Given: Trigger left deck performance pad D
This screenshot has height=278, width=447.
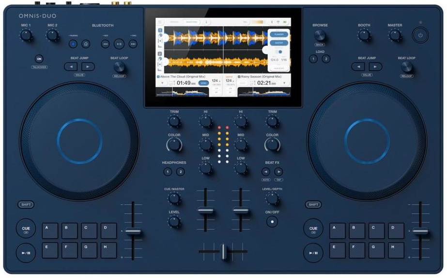Looking at the screenshot, I should pyautogui.click(x=108, y=231).
